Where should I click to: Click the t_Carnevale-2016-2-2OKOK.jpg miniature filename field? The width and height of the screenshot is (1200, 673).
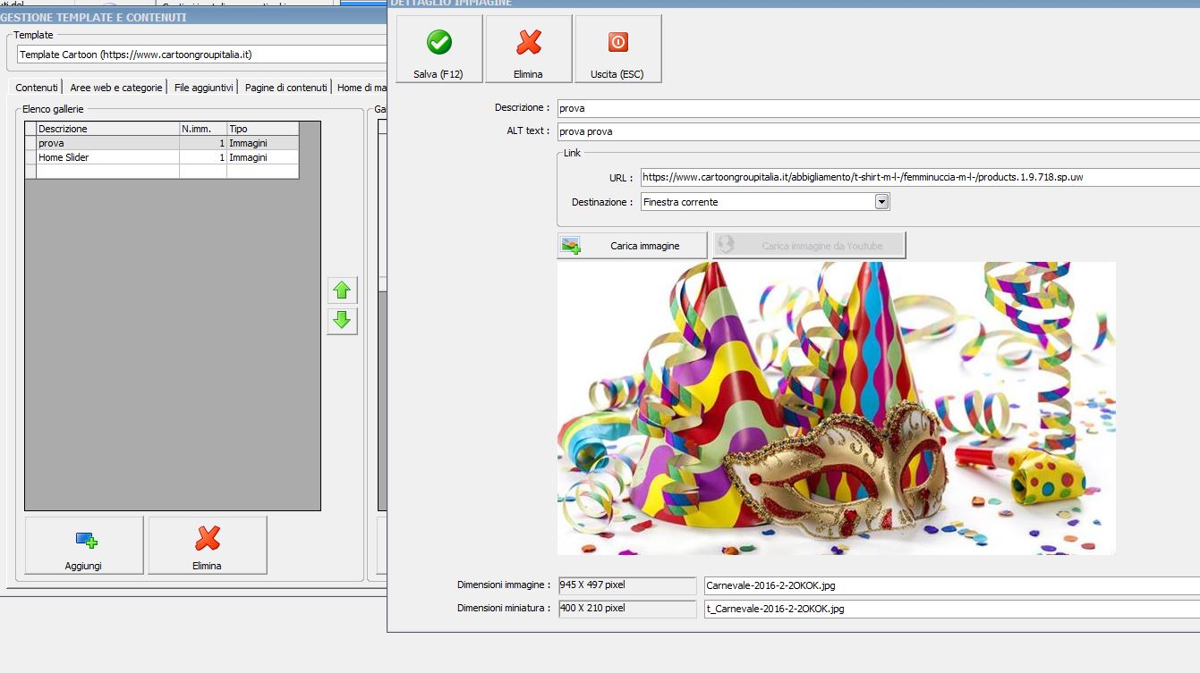click(x=952, y=609)
